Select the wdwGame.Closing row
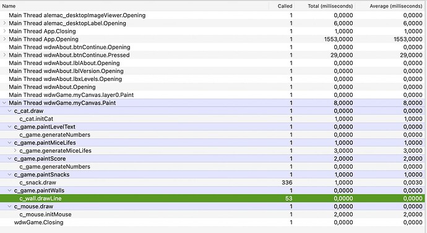 click(x=212, y=222)
